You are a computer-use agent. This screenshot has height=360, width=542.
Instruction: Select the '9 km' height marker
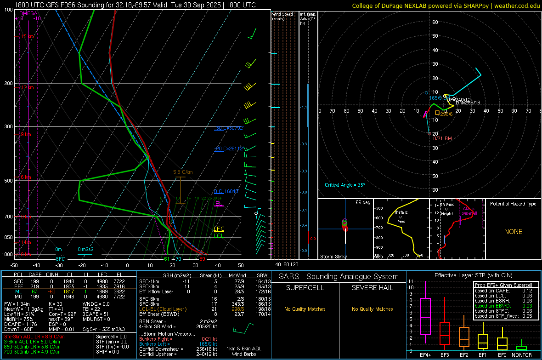coord(26,134)
